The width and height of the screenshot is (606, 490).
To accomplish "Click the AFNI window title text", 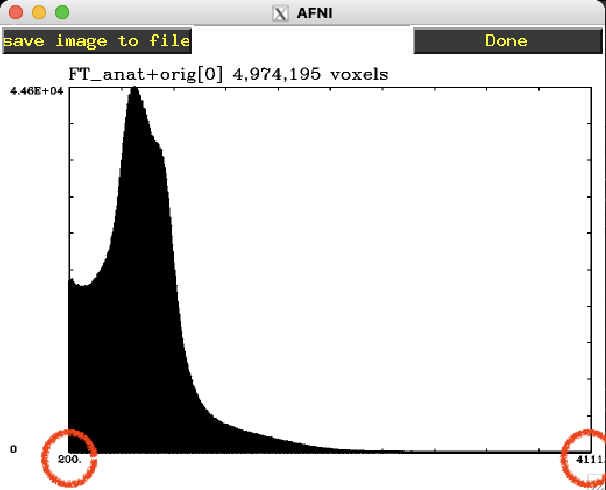I will [x=314, y=13].
